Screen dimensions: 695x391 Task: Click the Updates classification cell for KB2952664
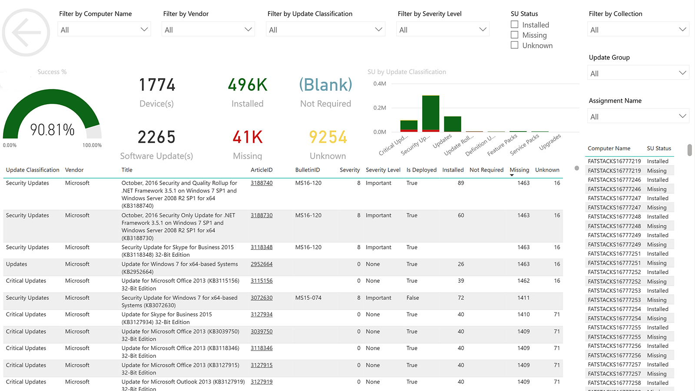[17, 264]
